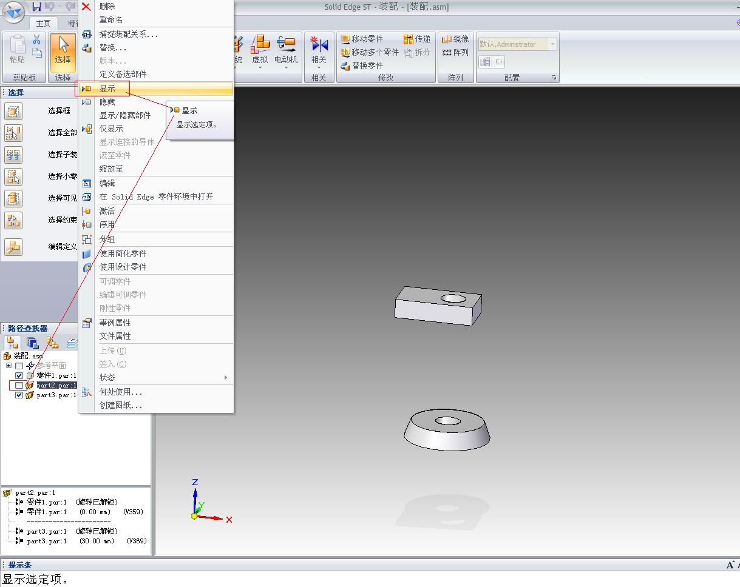Click the Cut scissors icon in clipboard group
This screenshot has width=740, height=587.
[36, 39]
